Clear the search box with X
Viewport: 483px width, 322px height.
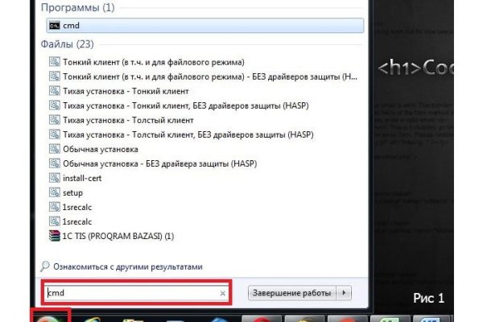pyautogui.click(x=223, y=293)
